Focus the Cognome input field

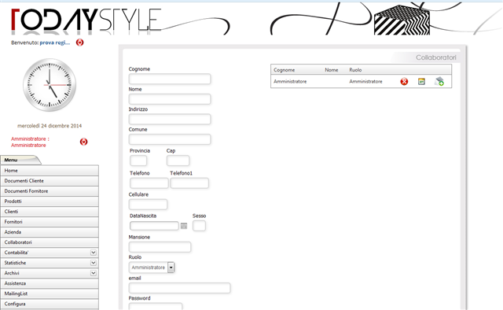tap(170, 79)
